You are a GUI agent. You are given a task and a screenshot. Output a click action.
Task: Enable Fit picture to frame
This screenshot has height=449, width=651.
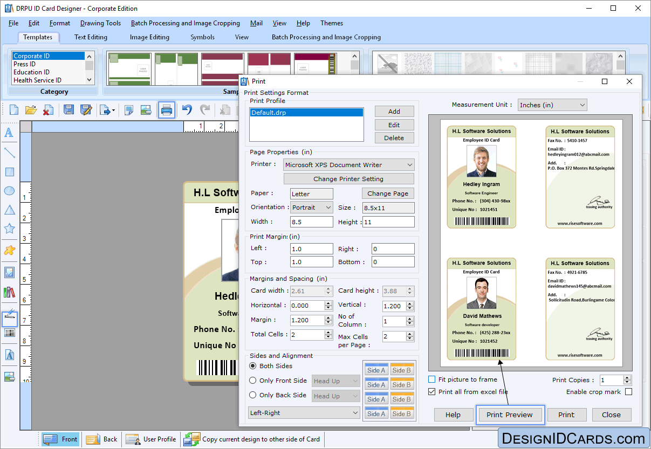(x=431, y=379)
